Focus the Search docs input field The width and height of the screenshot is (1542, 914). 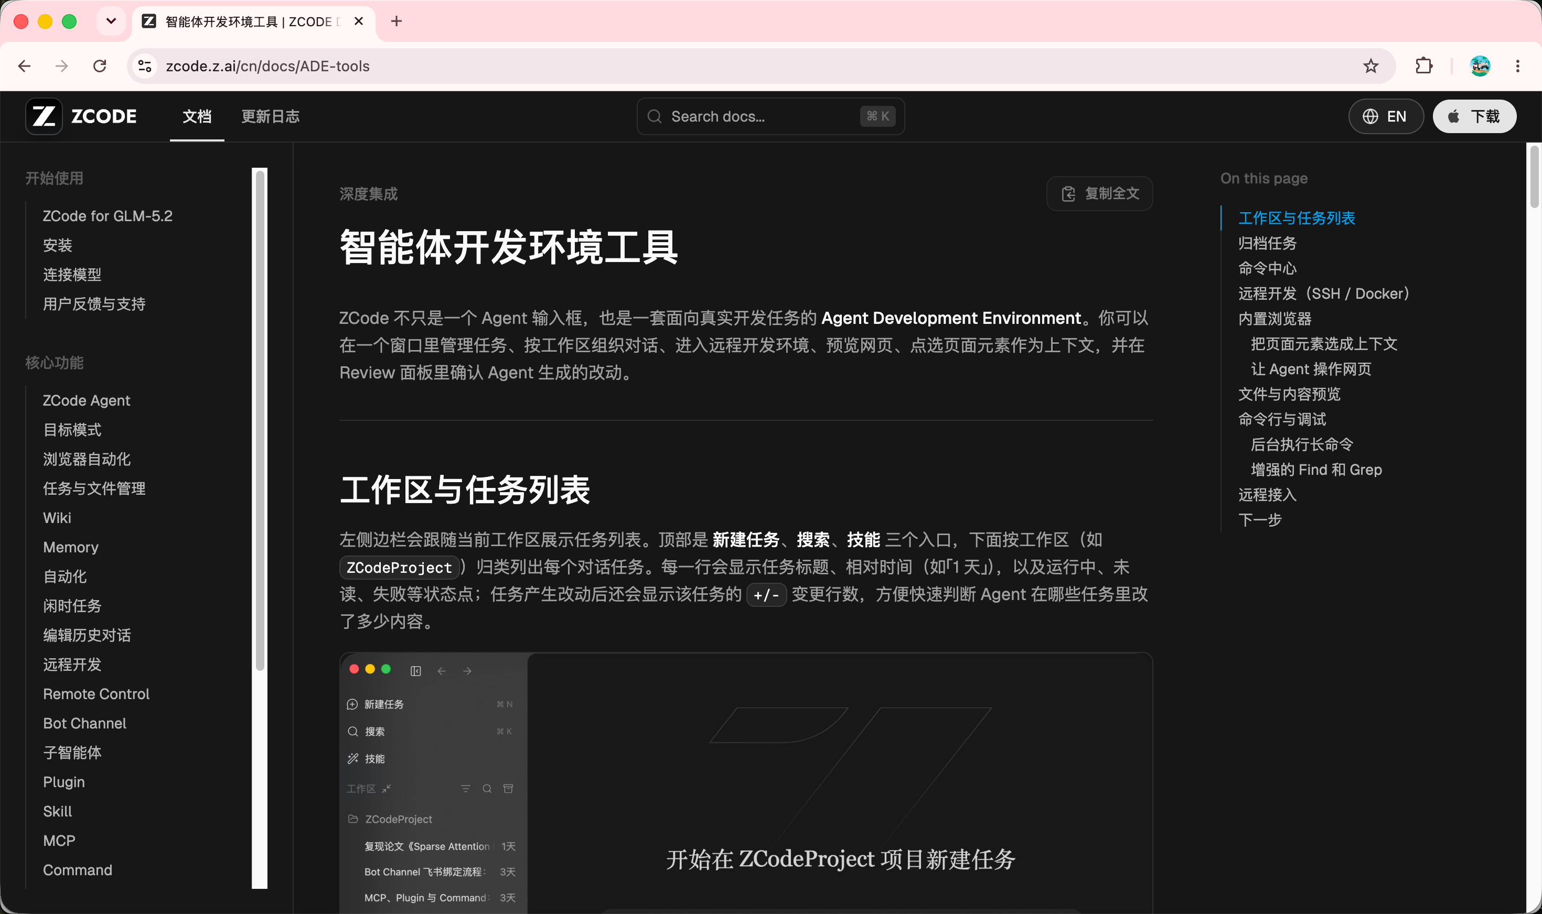pos(770,116)
